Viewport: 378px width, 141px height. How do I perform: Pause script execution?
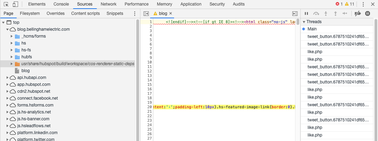point(306,14)
